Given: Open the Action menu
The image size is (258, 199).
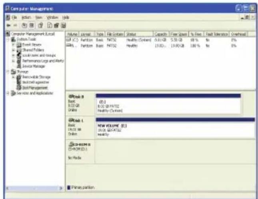Looking at the screenshot, I should coord(26,17).
